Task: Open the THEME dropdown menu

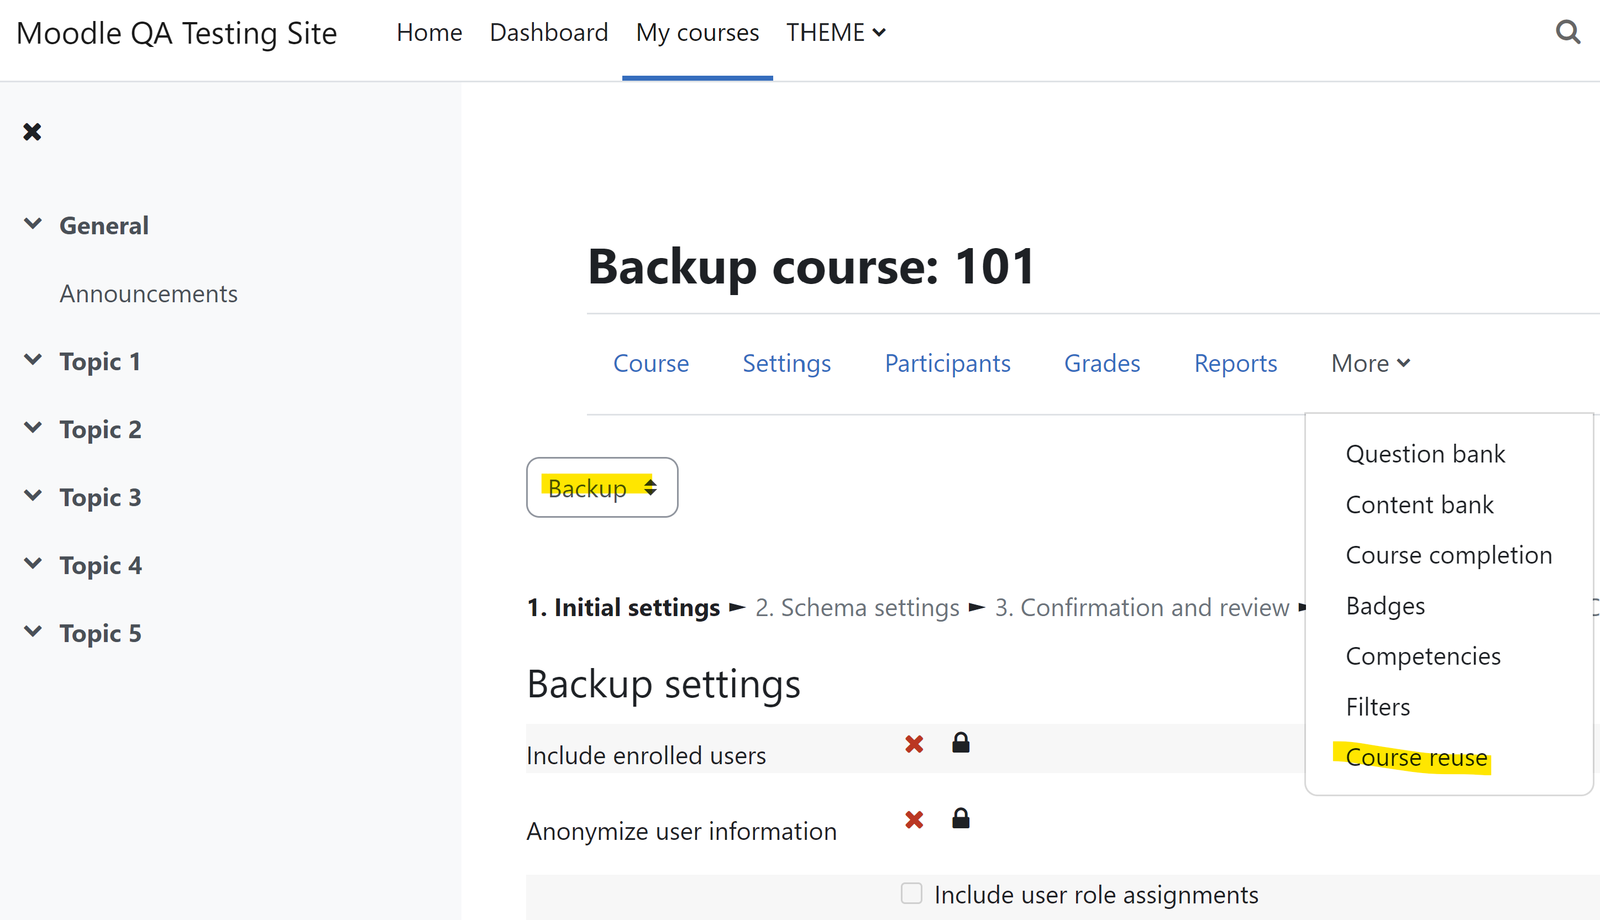Action: pyautogui.click(x=836, y=33)
